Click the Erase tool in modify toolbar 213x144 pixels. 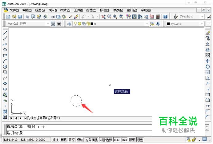coord(207,33)
